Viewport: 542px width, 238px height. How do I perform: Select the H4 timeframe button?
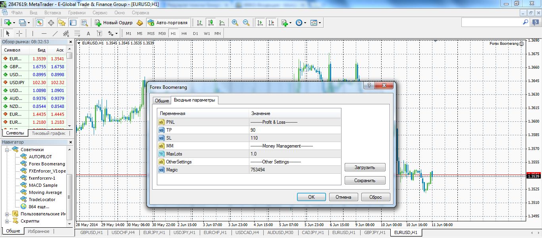184,33
